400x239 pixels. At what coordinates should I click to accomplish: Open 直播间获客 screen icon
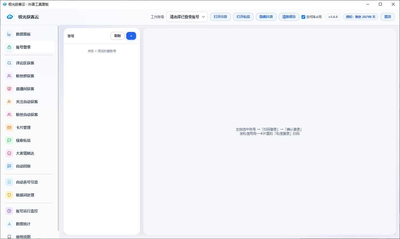(9, 89)
